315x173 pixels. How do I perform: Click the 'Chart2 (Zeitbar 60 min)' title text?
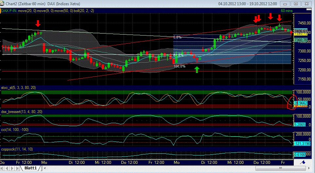click(x=26, y=4)
